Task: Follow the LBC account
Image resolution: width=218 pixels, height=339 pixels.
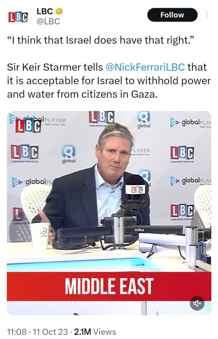Action: (x=172, y=15)
